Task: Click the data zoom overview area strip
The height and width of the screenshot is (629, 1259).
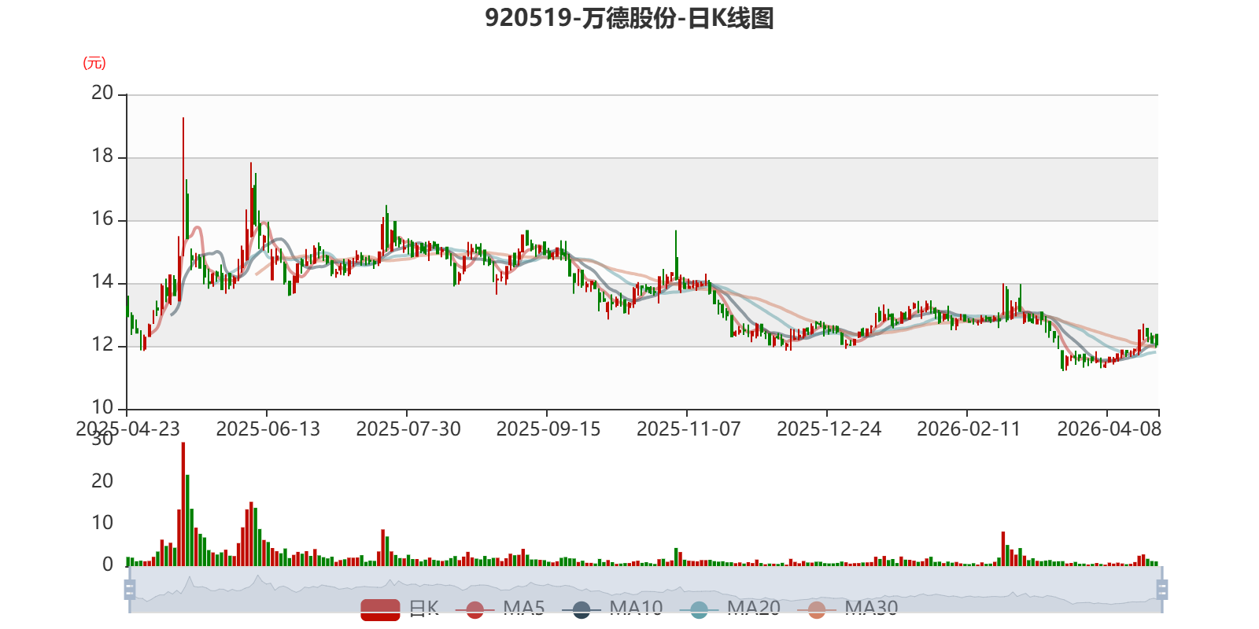Action: pos(645,590)
